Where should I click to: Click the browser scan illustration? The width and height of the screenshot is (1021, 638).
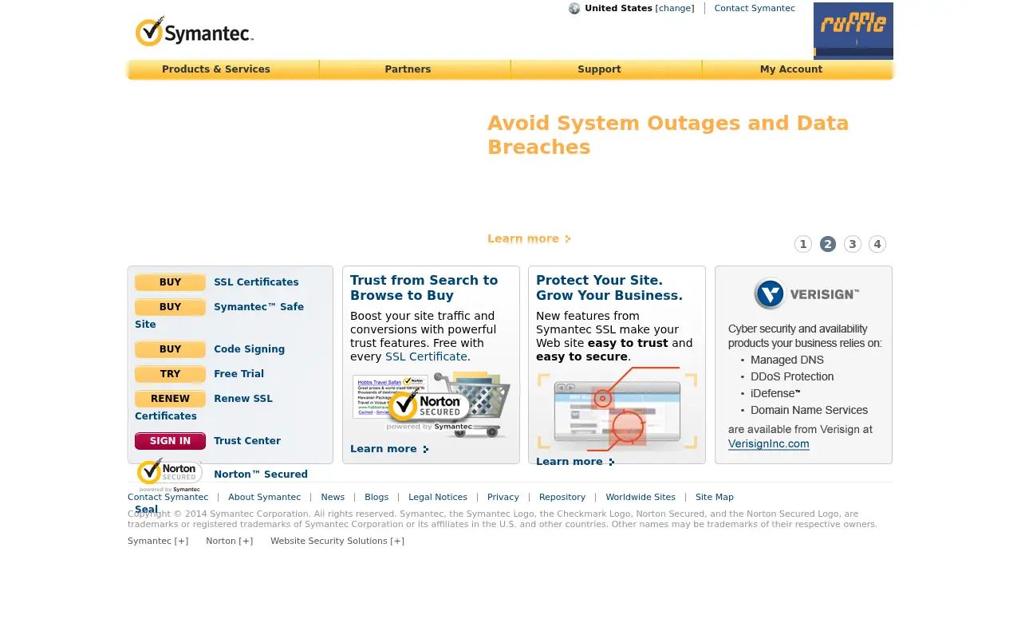(x=617, y=410)
